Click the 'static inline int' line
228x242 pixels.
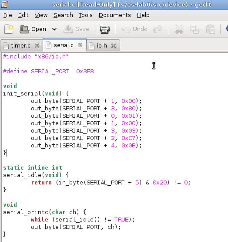[x=33, y=167]
